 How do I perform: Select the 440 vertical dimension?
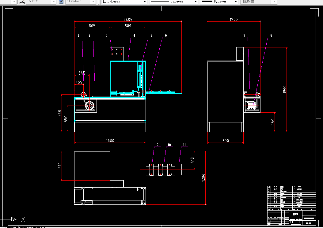[272, 122]
